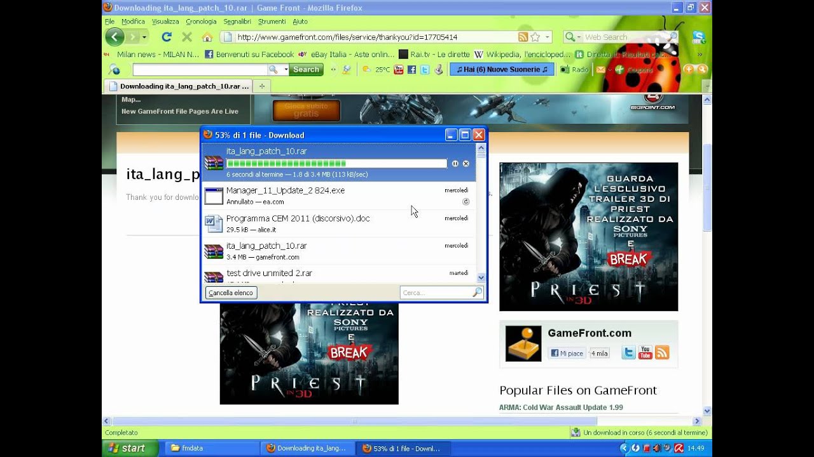Open New GameFront File Pages Are Live link

[x=180, y=111]
